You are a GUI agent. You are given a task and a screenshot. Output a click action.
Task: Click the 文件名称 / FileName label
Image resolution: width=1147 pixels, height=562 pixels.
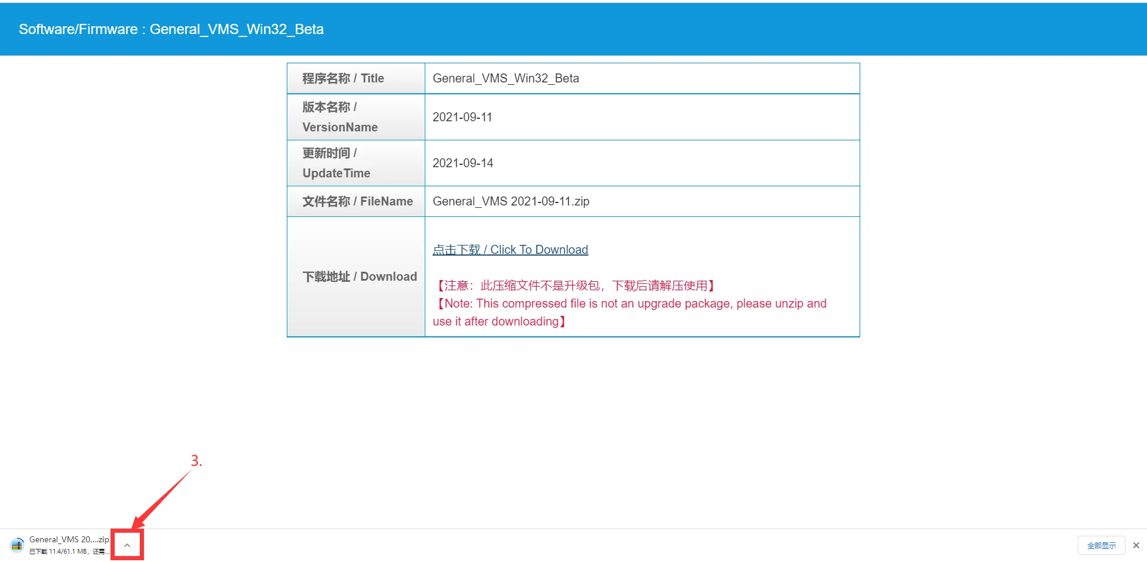pyautogui.click(x=357, y=201)
